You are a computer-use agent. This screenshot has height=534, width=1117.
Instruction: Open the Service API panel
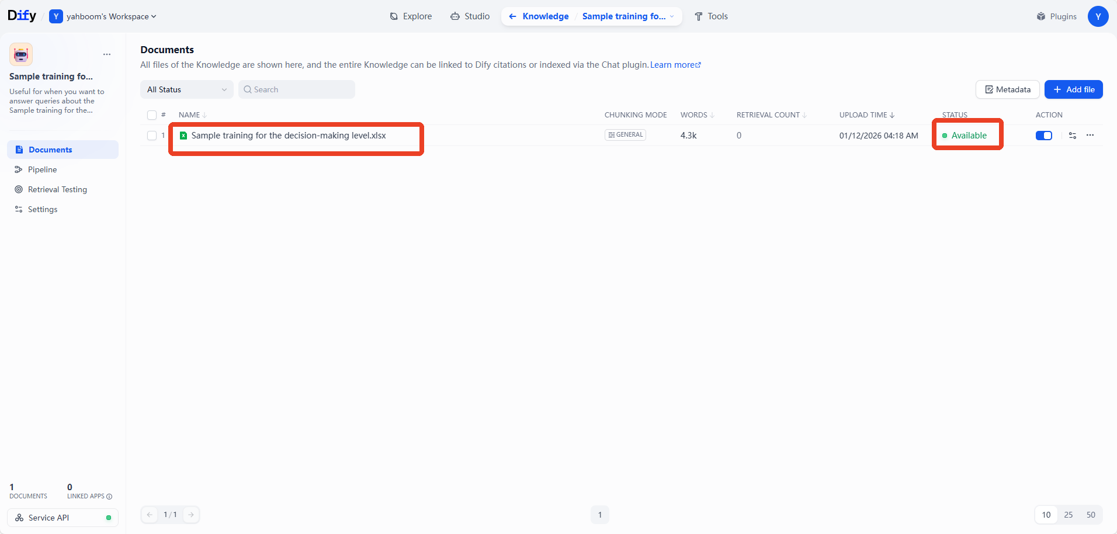point(63,518)
